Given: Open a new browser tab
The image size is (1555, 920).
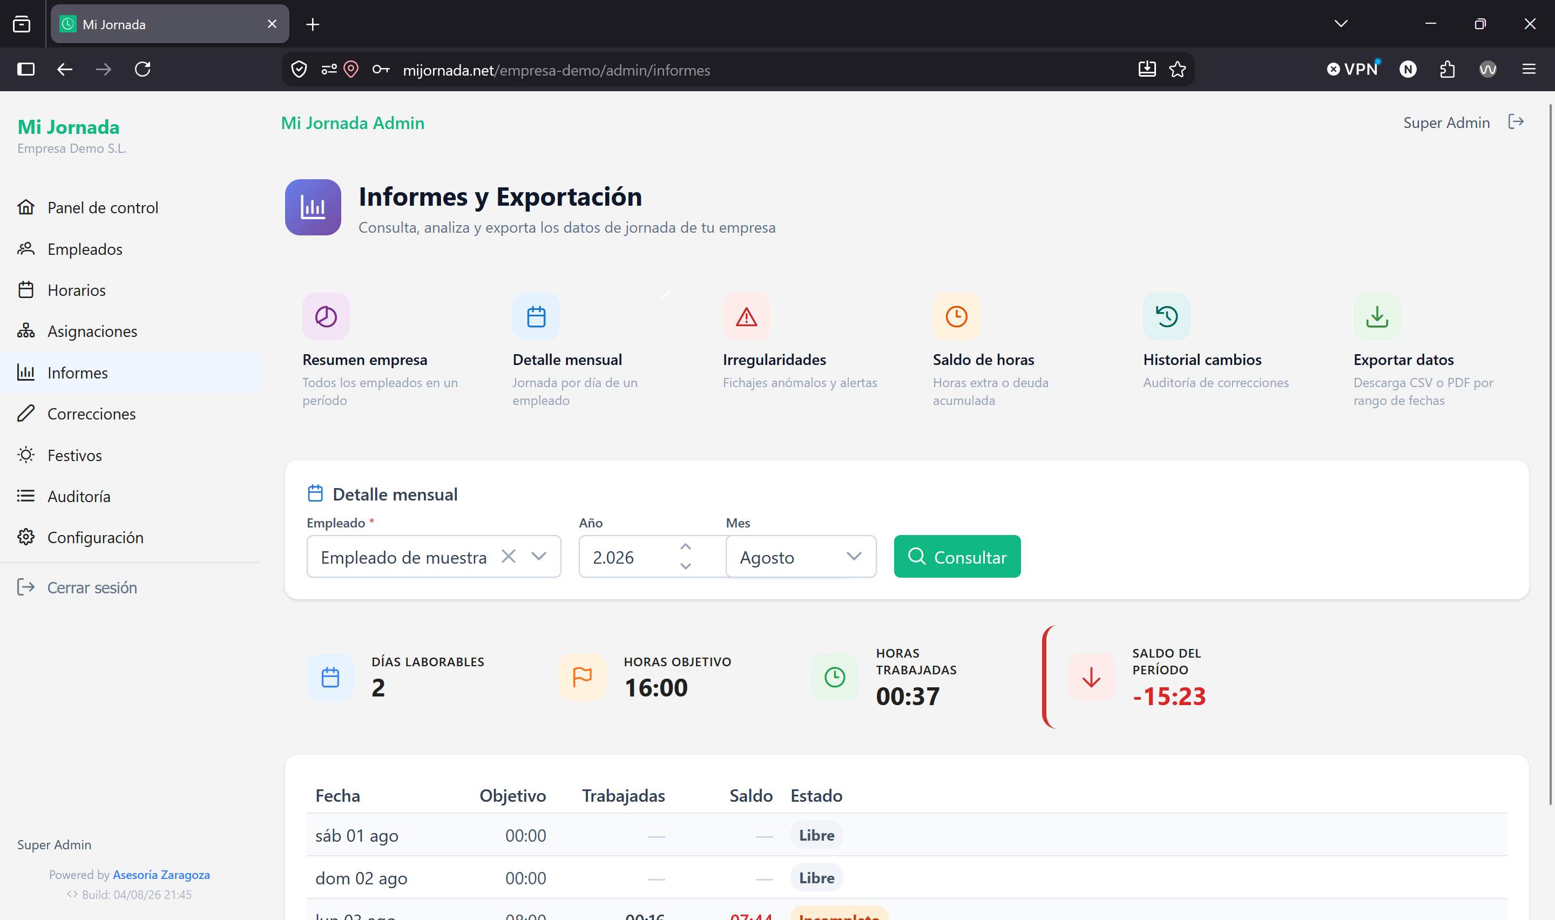Looking at the screenshot, I should (313, 24).
